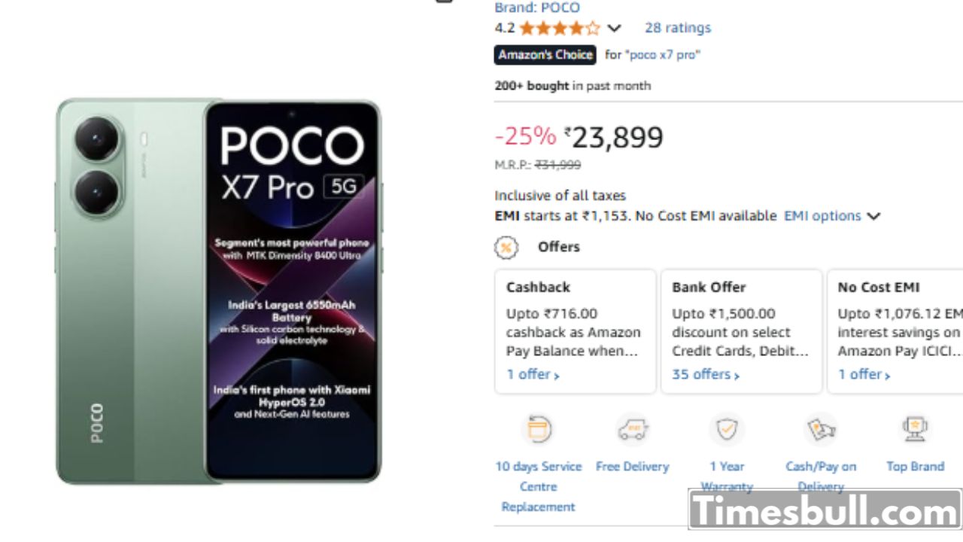Click the Cash/Pay on Delivery icon
Image resolution: width=963 pixels, height=542 pixels.
point(821,430)
